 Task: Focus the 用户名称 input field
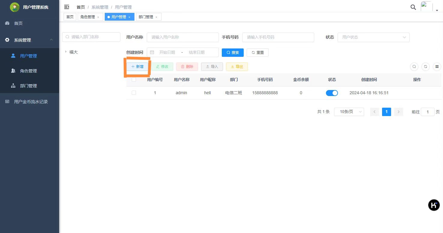pos(183,37)
